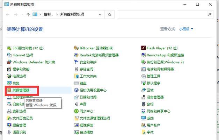The image size is (219, 140).
Task: Refresh the control panel view
Action: (x=110, y=14)
